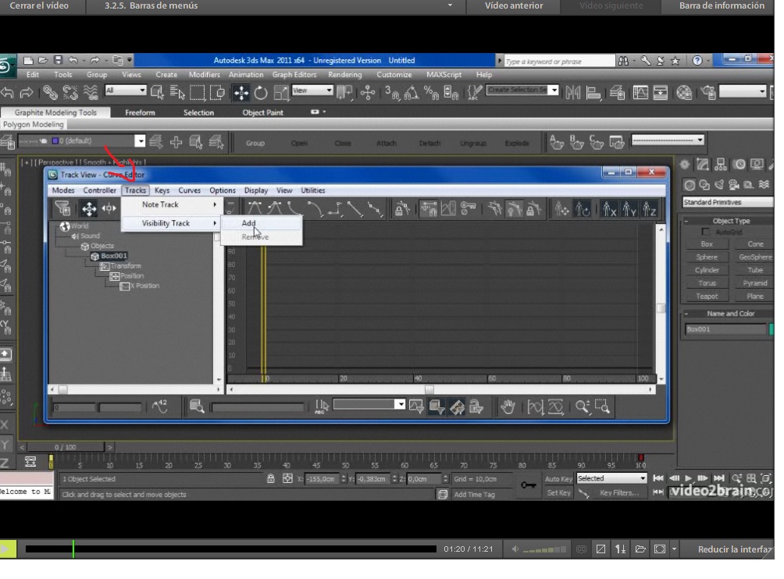The height and width of the screenshot is (579, 784).
Task: Open the Utilities menu in Track View
Action: tap(313, 190)
